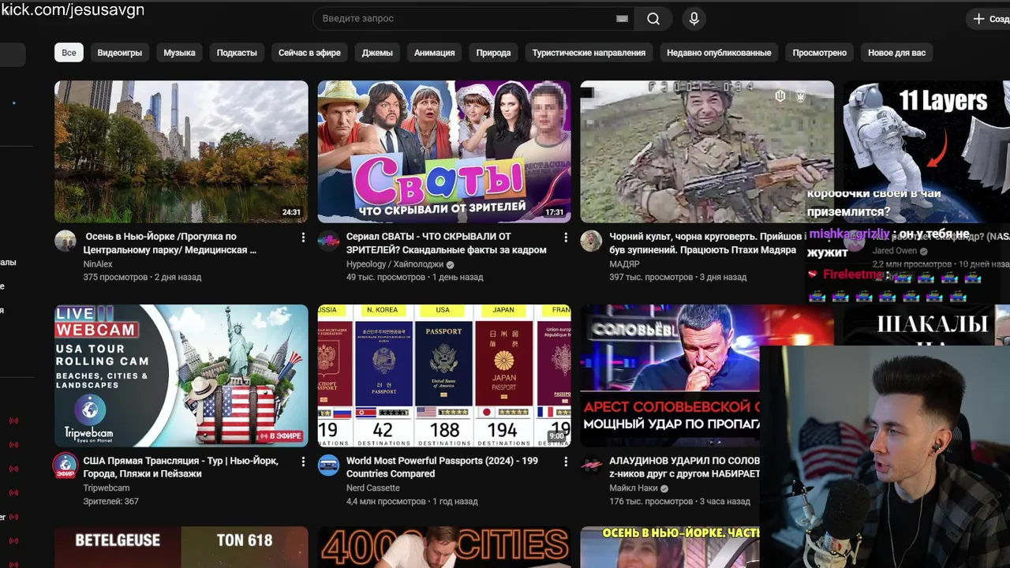This screenshot has height=568, width=1010.
Task: Select the Музыка filter chip
Action: pos(179,53)
